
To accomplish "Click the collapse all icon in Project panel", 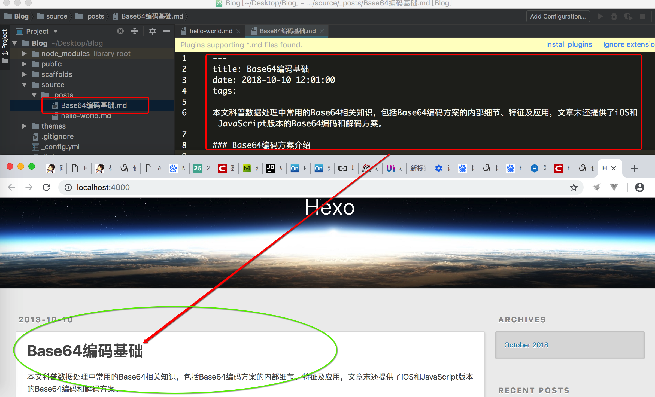I will pyautogui.click(x=135, y=31).
